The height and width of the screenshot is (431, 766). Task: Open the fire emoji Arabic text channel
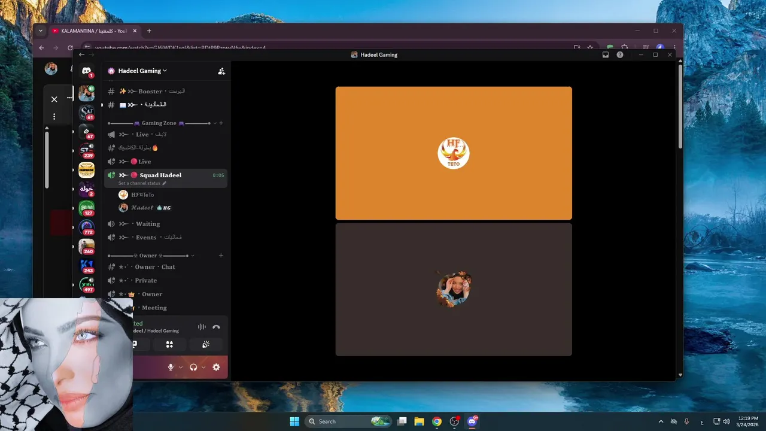(x=166, y=148)
